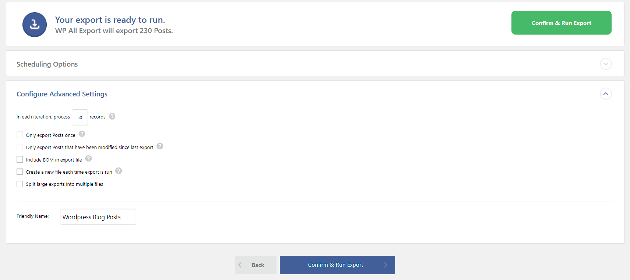Open help tooltip for records per iteration

(112, 116)
